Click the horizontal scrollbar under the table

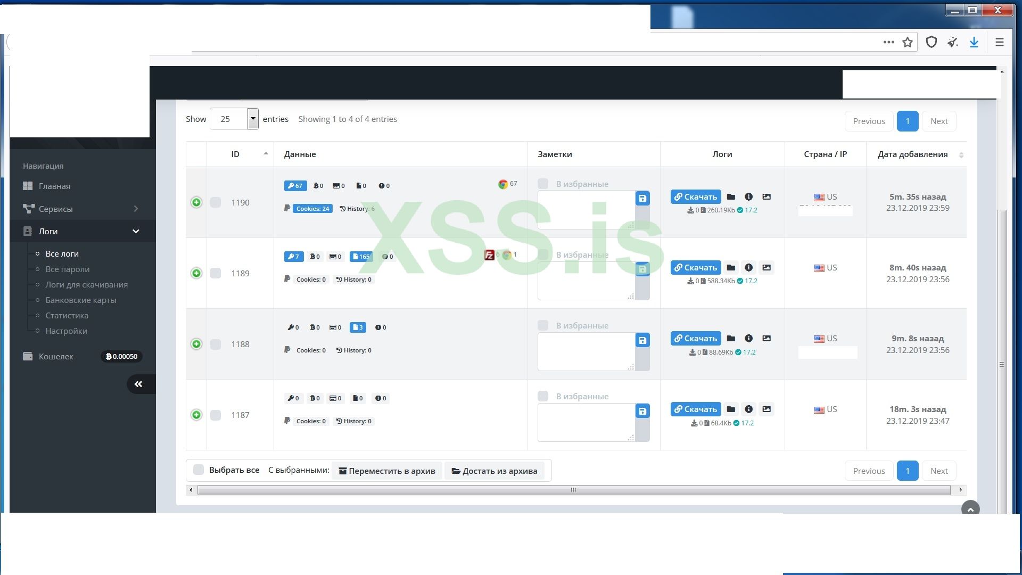(573, 490)
